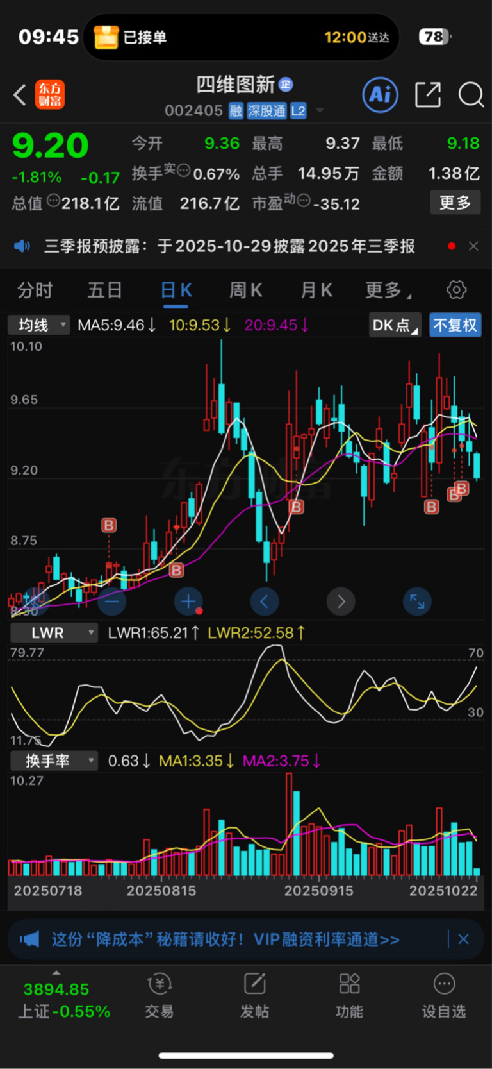Switch to 周K tab

pos(246,290)
